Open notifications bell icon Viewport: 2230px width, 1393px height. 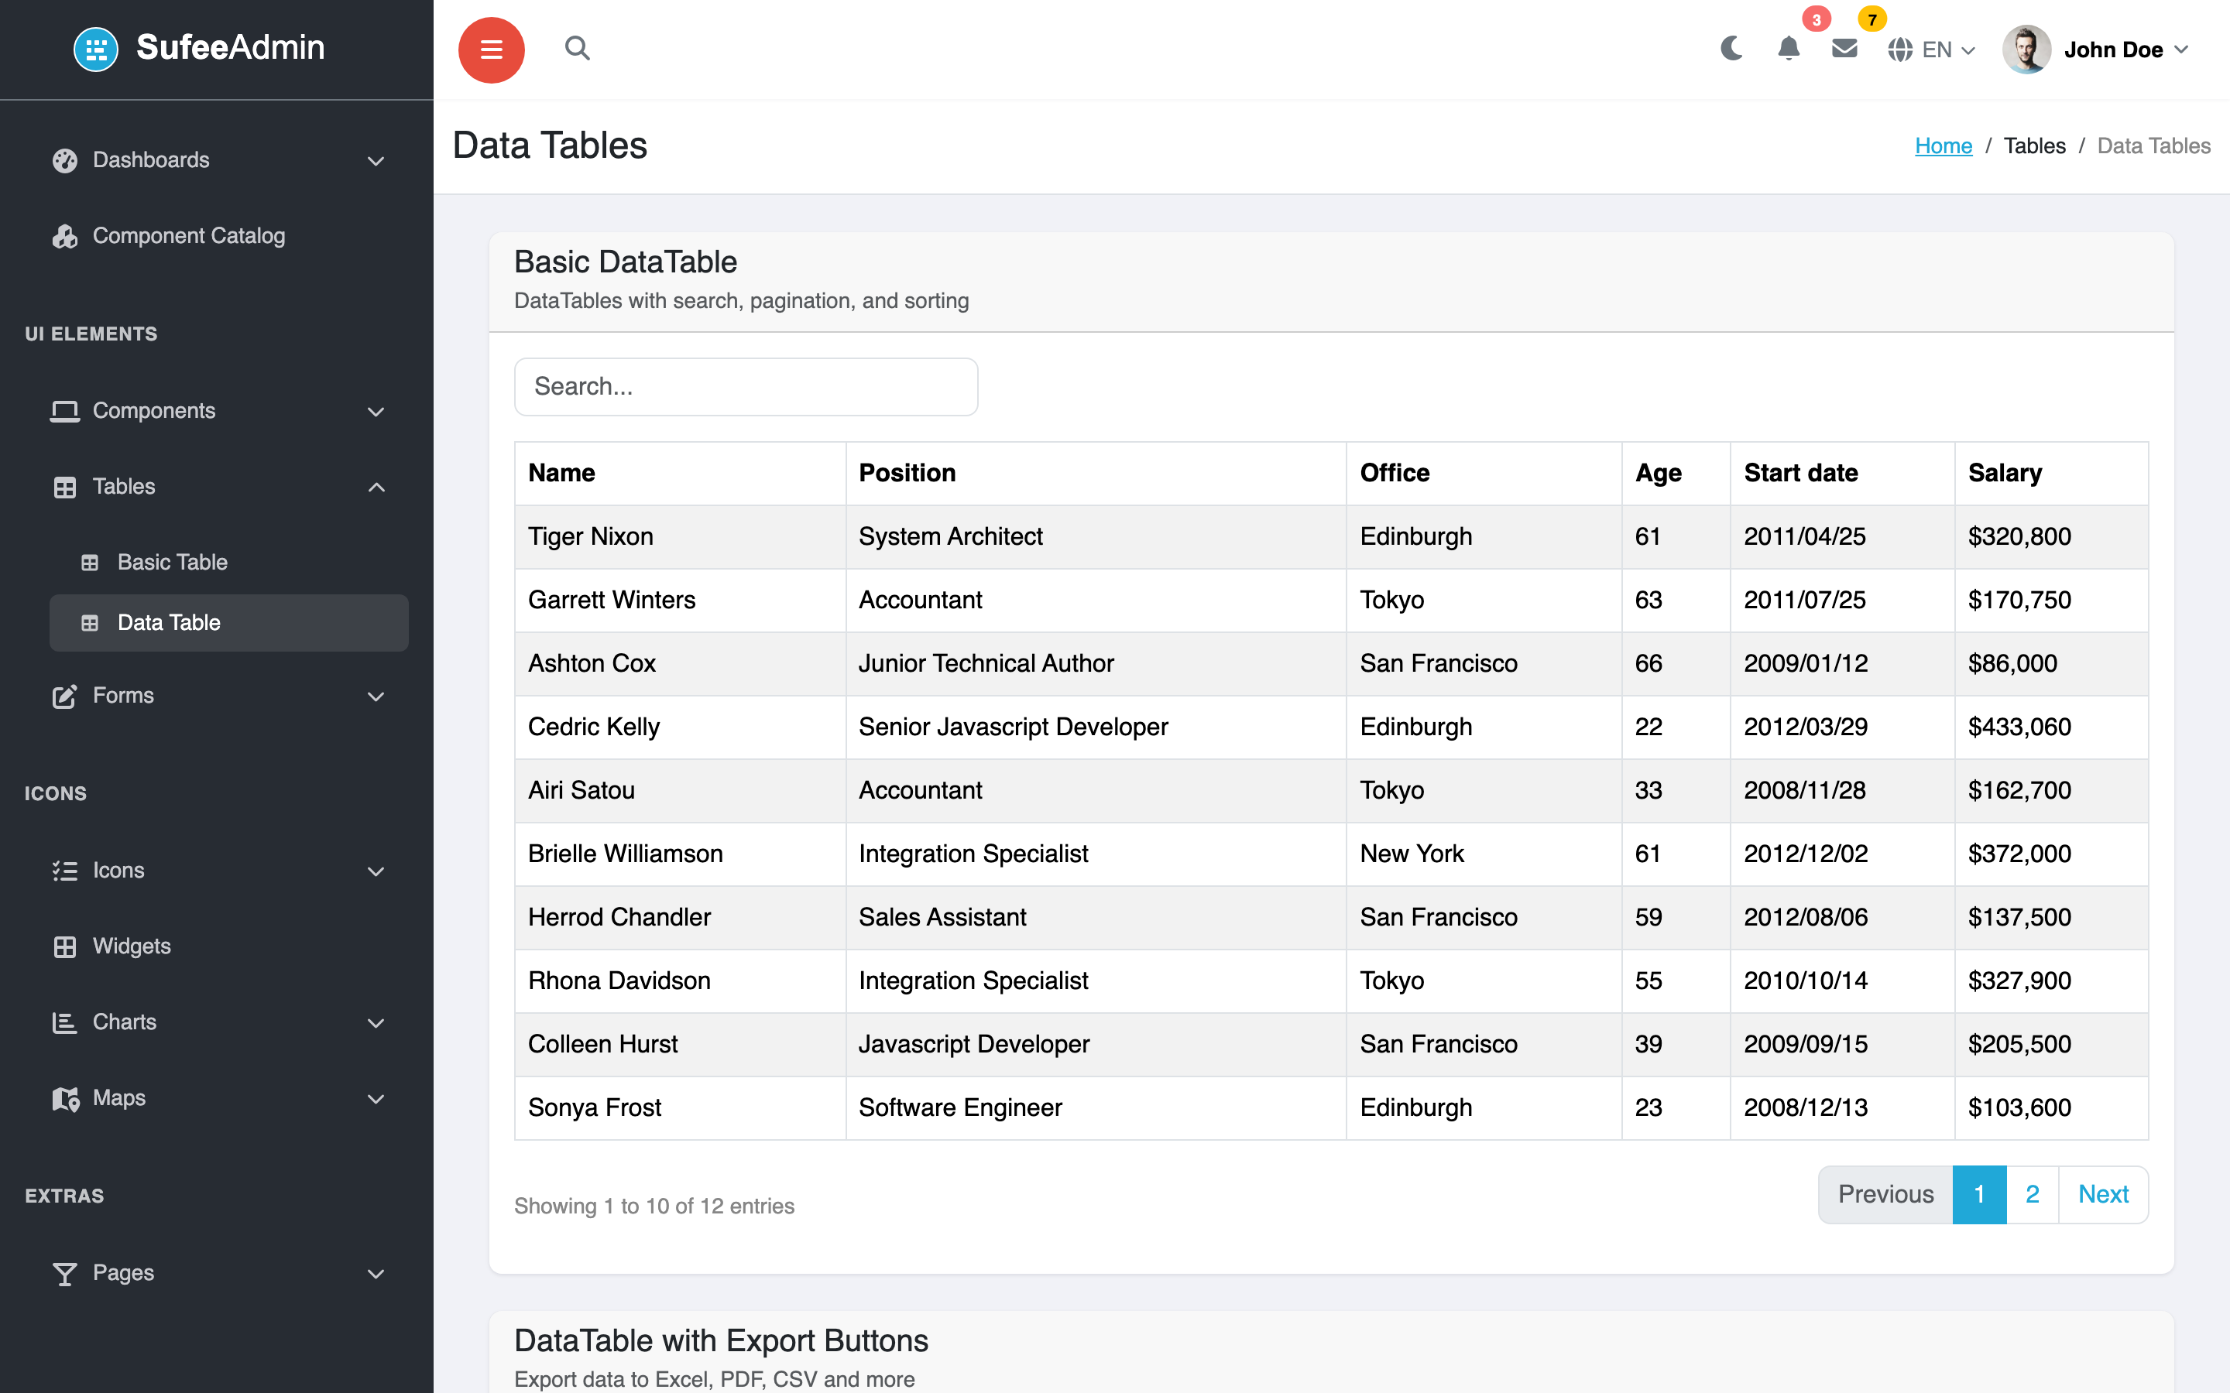[1788, 49]
